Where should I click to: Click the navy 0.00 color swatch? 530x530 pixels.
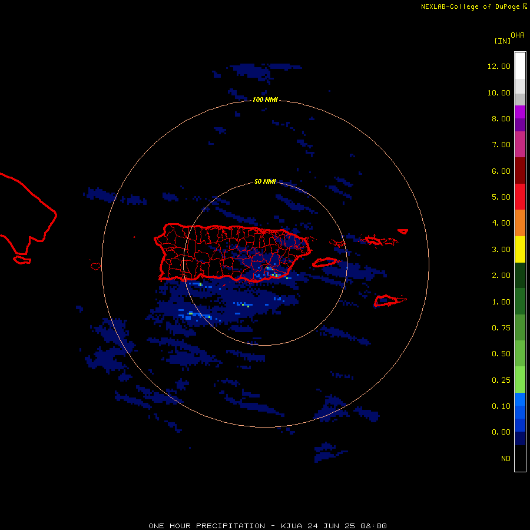click(x=520, y=439)
